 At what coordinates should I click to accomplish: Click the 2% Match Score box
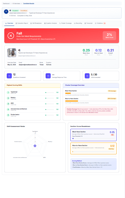tap(109, 36)
